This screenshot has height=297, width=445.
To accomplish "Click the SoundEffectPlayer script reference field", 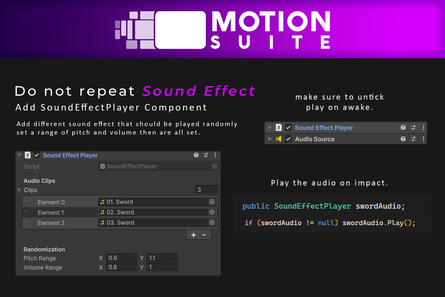I will [159, 166].
